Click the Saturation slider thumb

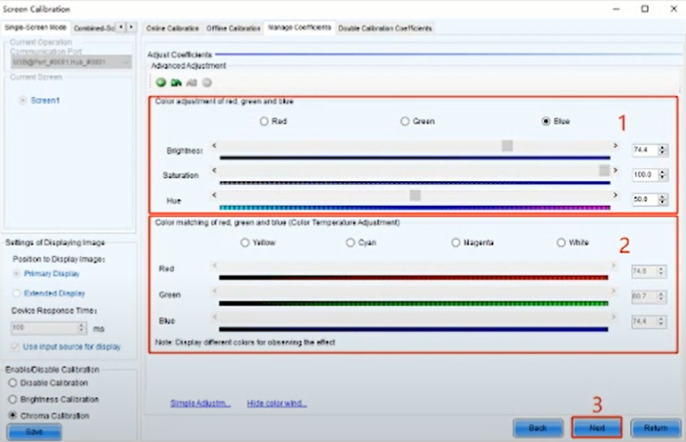pyautogui.click(x=604, y=170)
